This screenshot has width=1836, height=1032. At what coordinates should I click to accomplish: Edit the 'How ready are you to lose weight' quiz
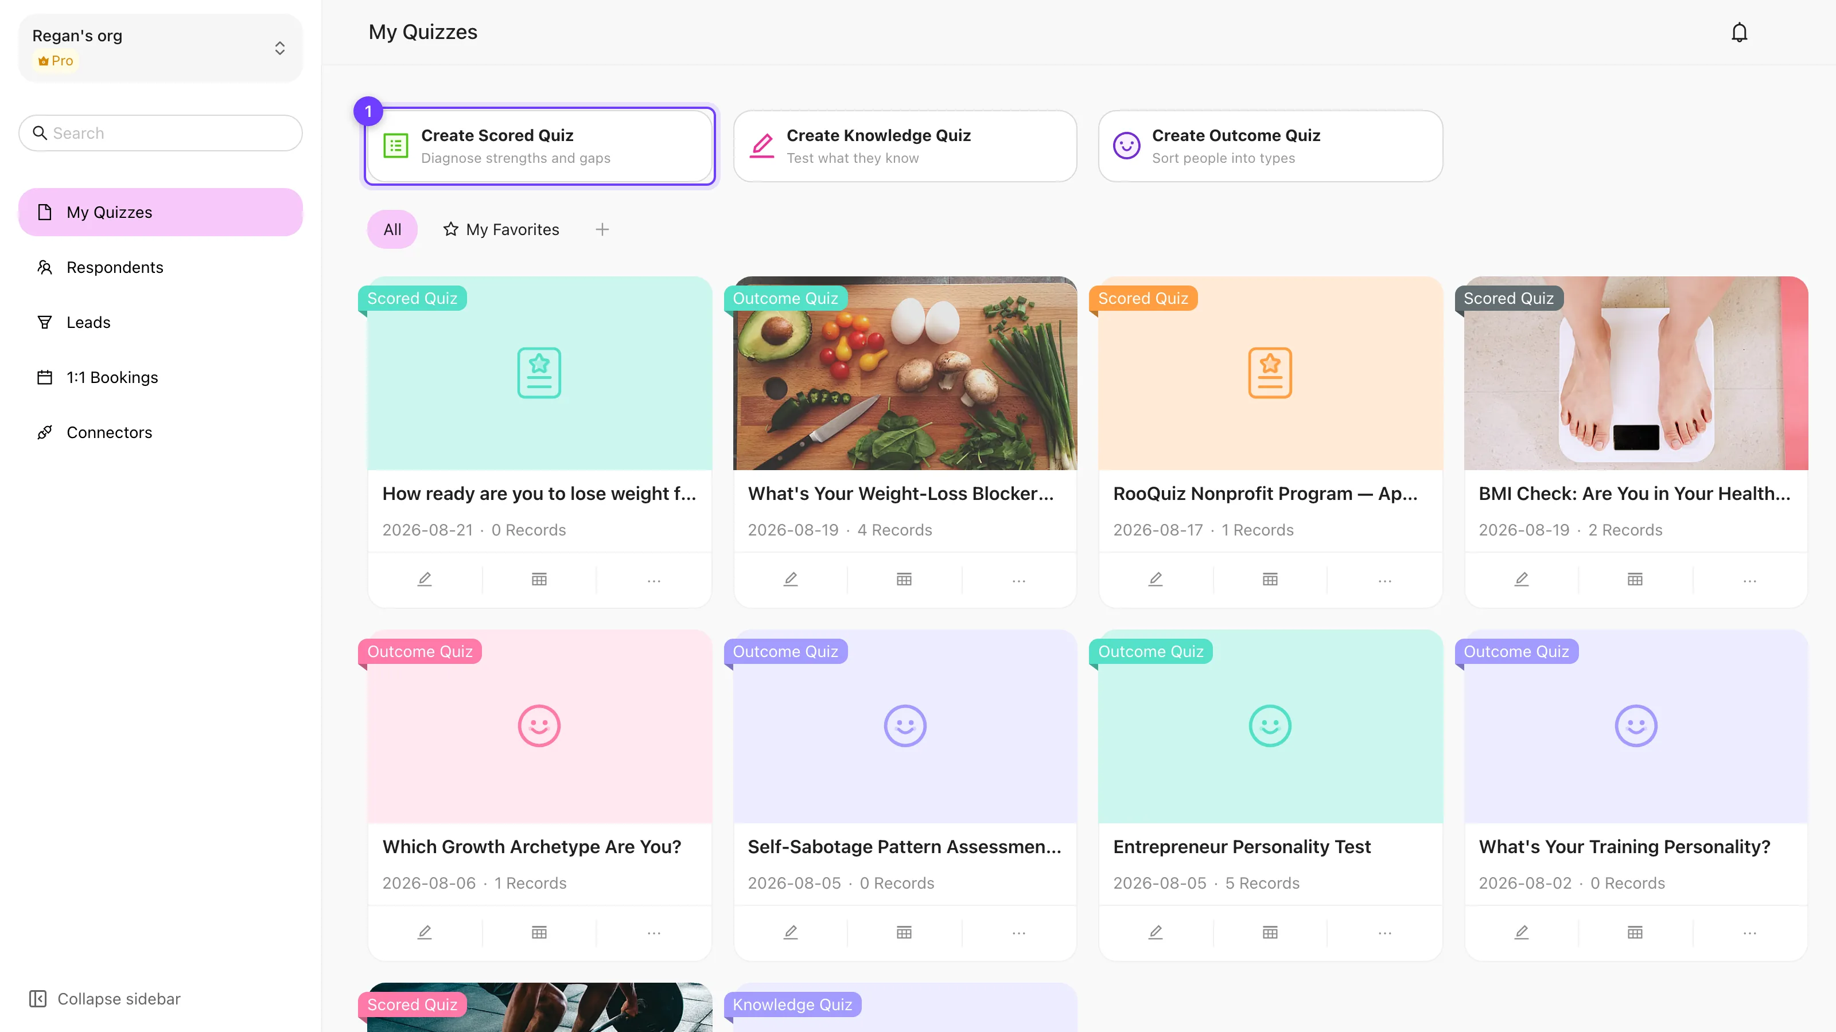[x=425, y=579]
